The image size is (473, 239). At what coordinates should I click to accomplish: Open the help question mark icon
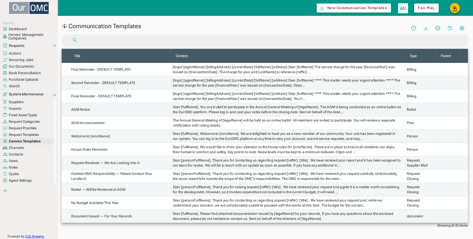point(414,28)
